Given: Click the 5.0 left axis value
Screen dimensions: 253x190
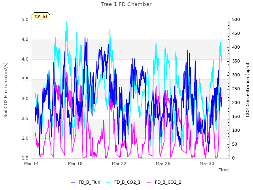Looking at the screenshot, I should point(25,20).
